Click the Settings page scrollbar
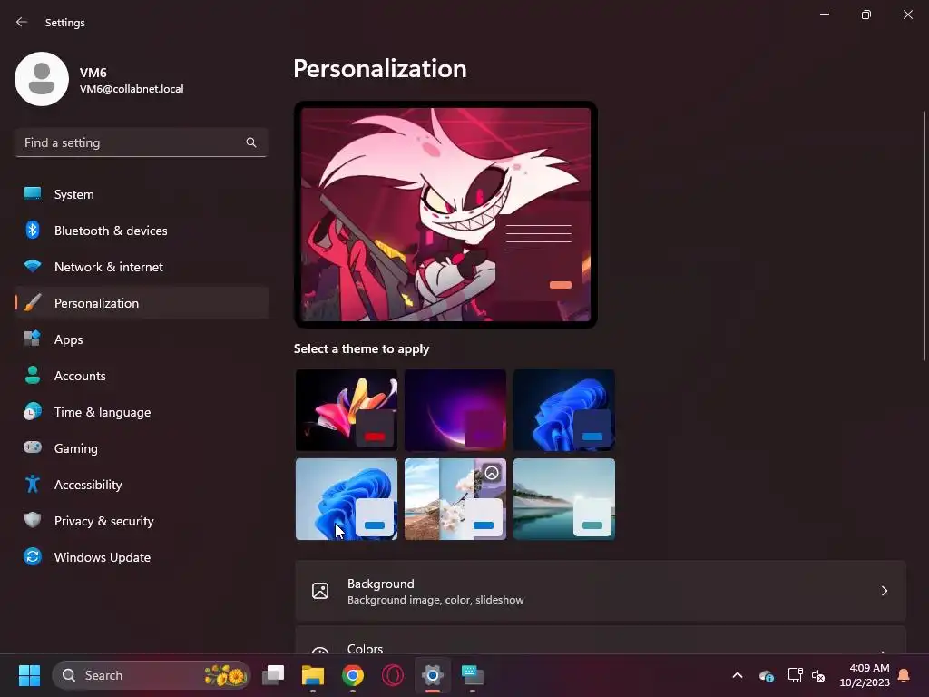This screenshot has height=697, width=929. click(924, 236)
